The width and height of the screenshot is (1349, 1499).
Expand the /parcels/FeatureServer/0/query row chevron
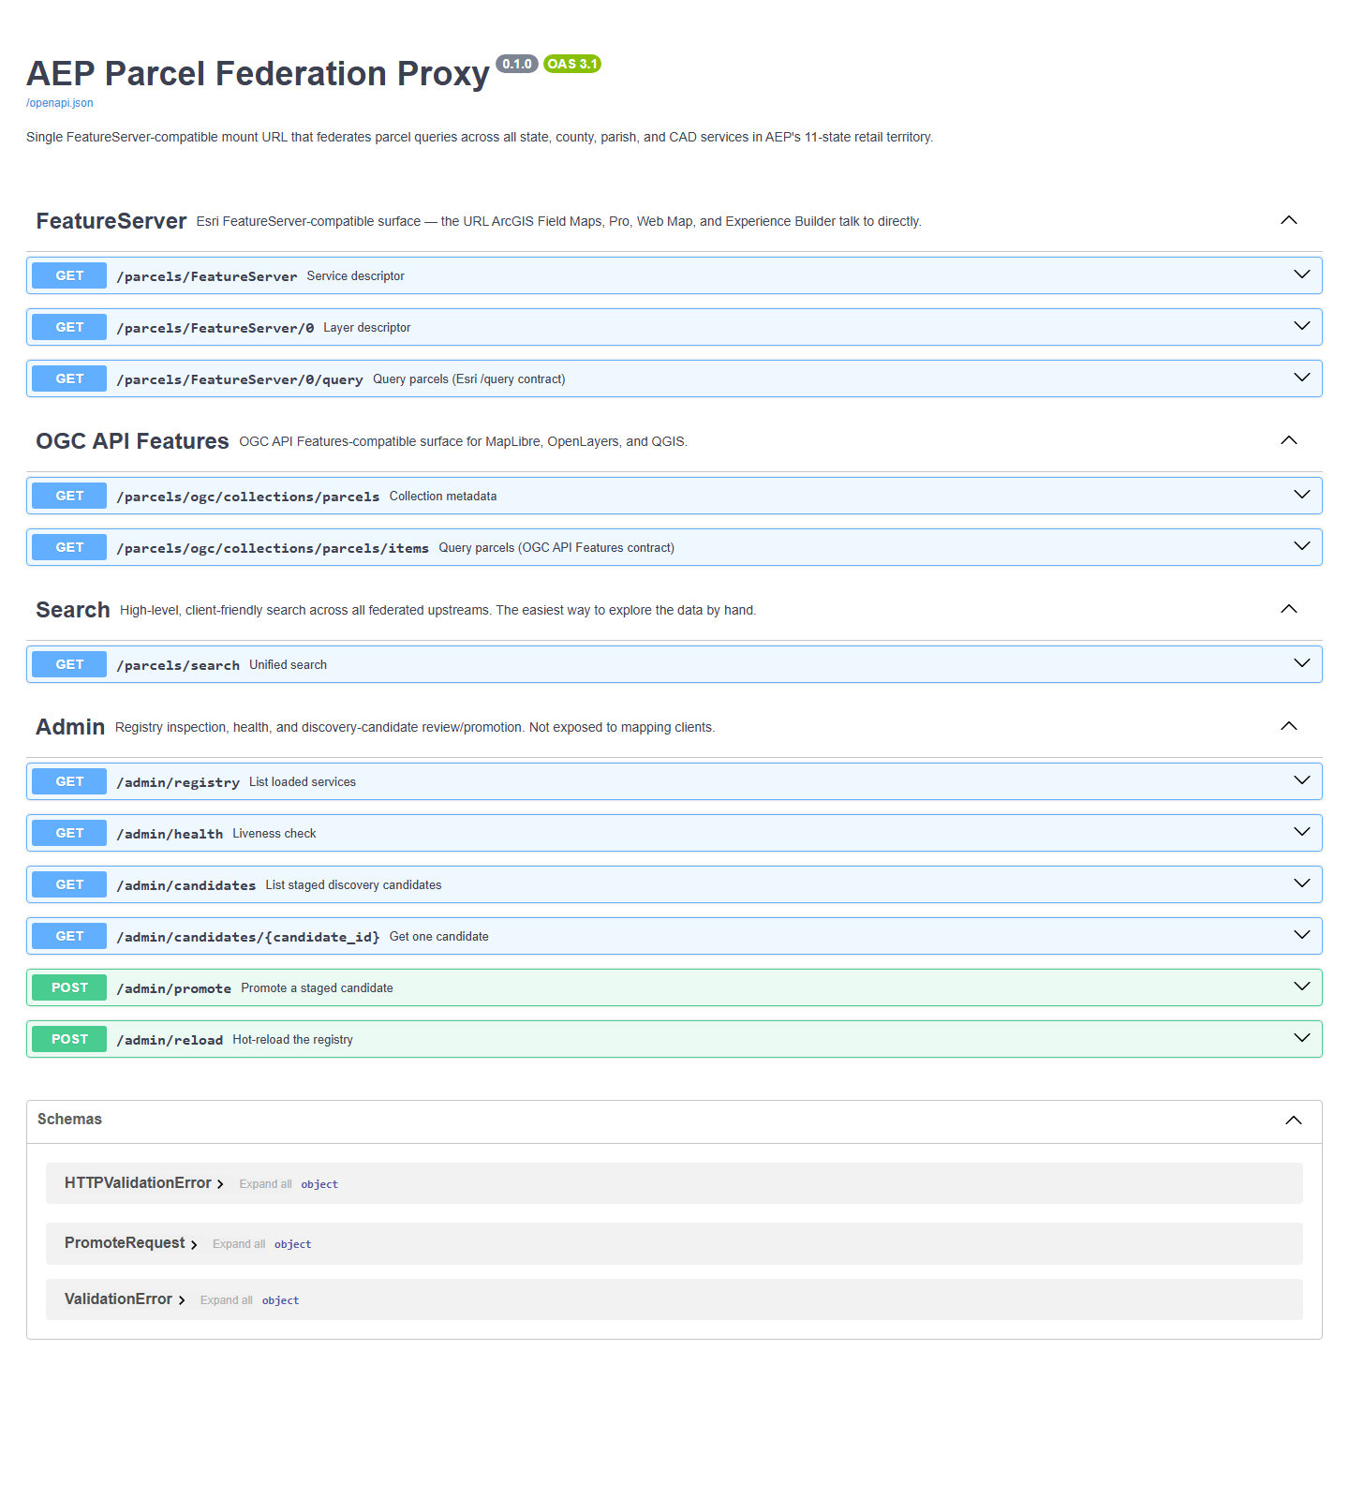tap(1302, 378)
